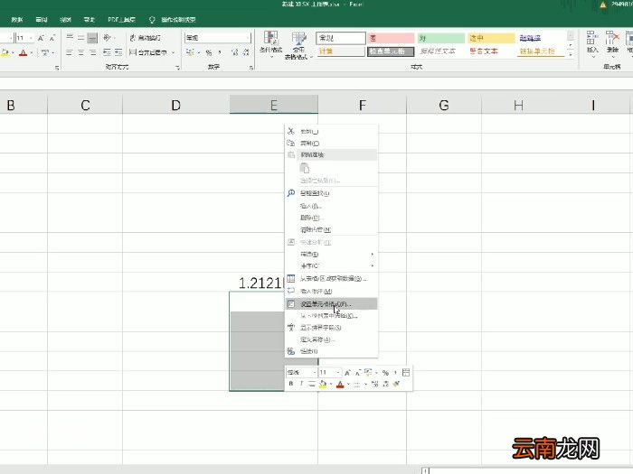
Task: Click ribbon comma style button
Action: 220,52
